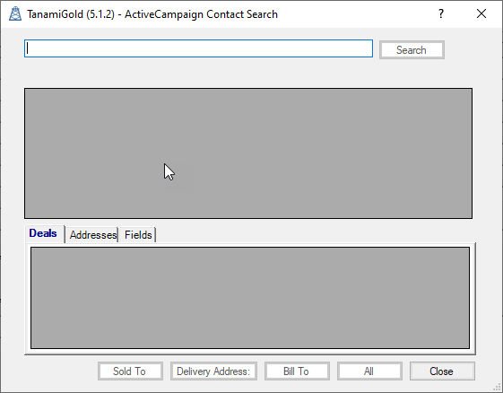Viewport: 503px width, 393px height.
Task: Choose the Sold To button
Action: point(130,371)
